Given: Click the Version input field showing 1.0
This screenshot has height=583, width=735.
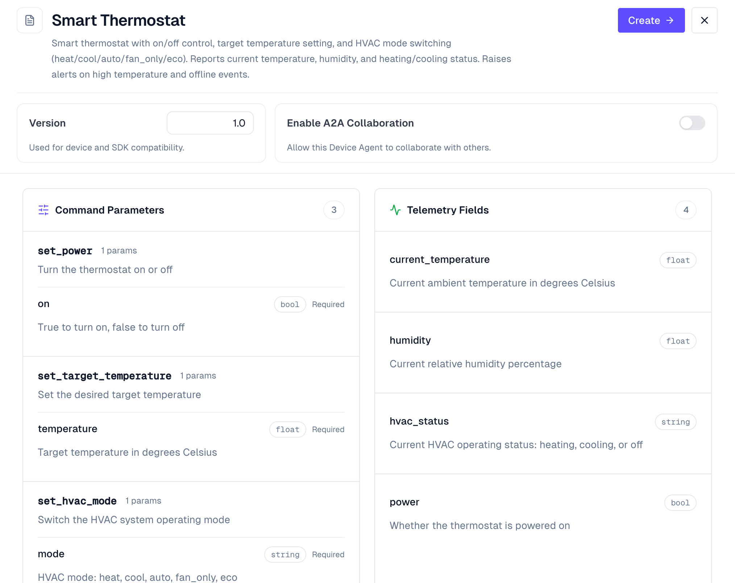Looking at the screenshot, I should point(210,123).
